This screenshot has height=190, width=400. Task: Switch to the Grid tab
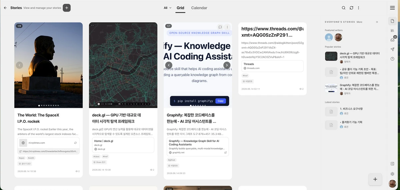180,8
